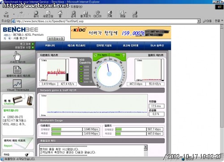Screen dimensions: 224x162
Task: Click the KIDC server advertisement banner
Action: (x=121, y=33)
